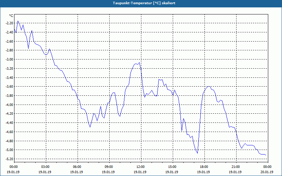Click the -4,60 y-axis label
282x176 pixels.
pyautogui.click(x=10, y=132)
